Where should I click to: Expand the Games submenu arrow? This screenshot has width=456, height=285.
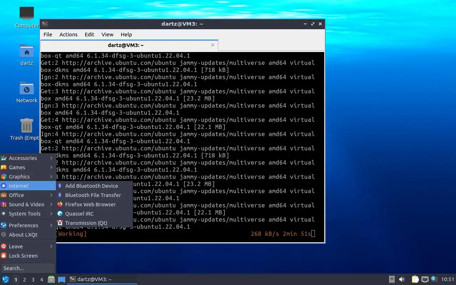coord(51,167)
